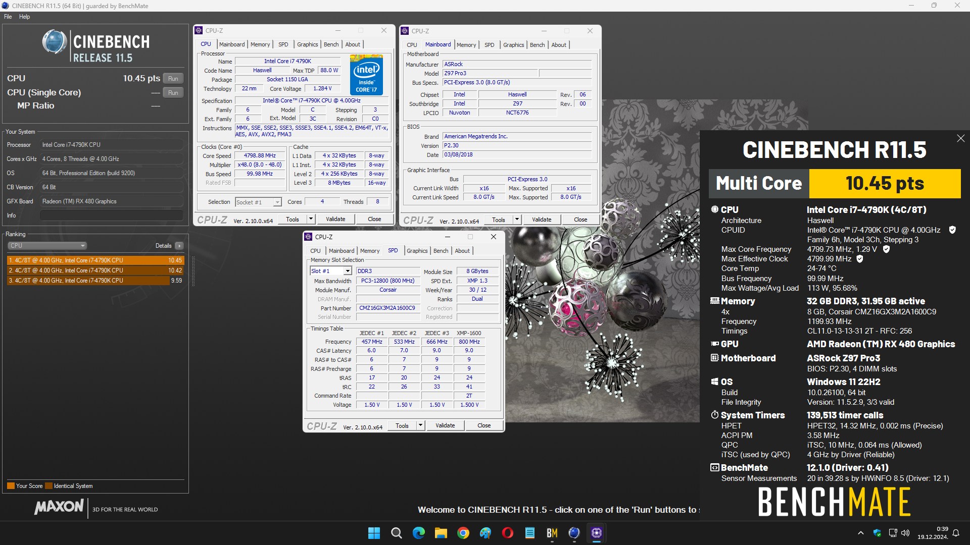This screenshot has width=970, height=545.
Task: Close the SPD CPU-Z window with X
Action: pyautogui.click(x=494, y=237)
